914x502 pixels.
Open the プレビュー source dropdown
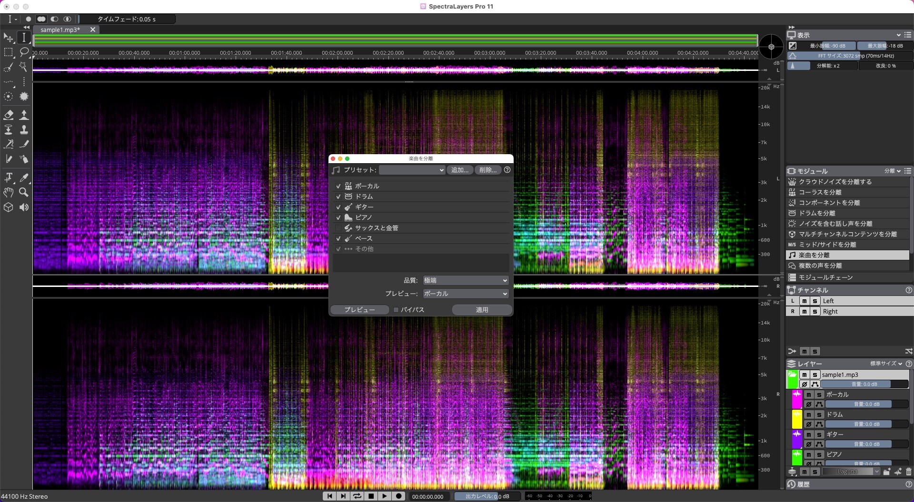point(465,294)
